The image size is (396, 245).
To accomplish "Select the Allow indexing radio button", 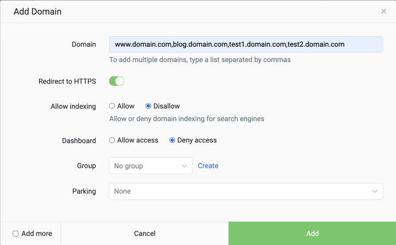I will (112, 106).
